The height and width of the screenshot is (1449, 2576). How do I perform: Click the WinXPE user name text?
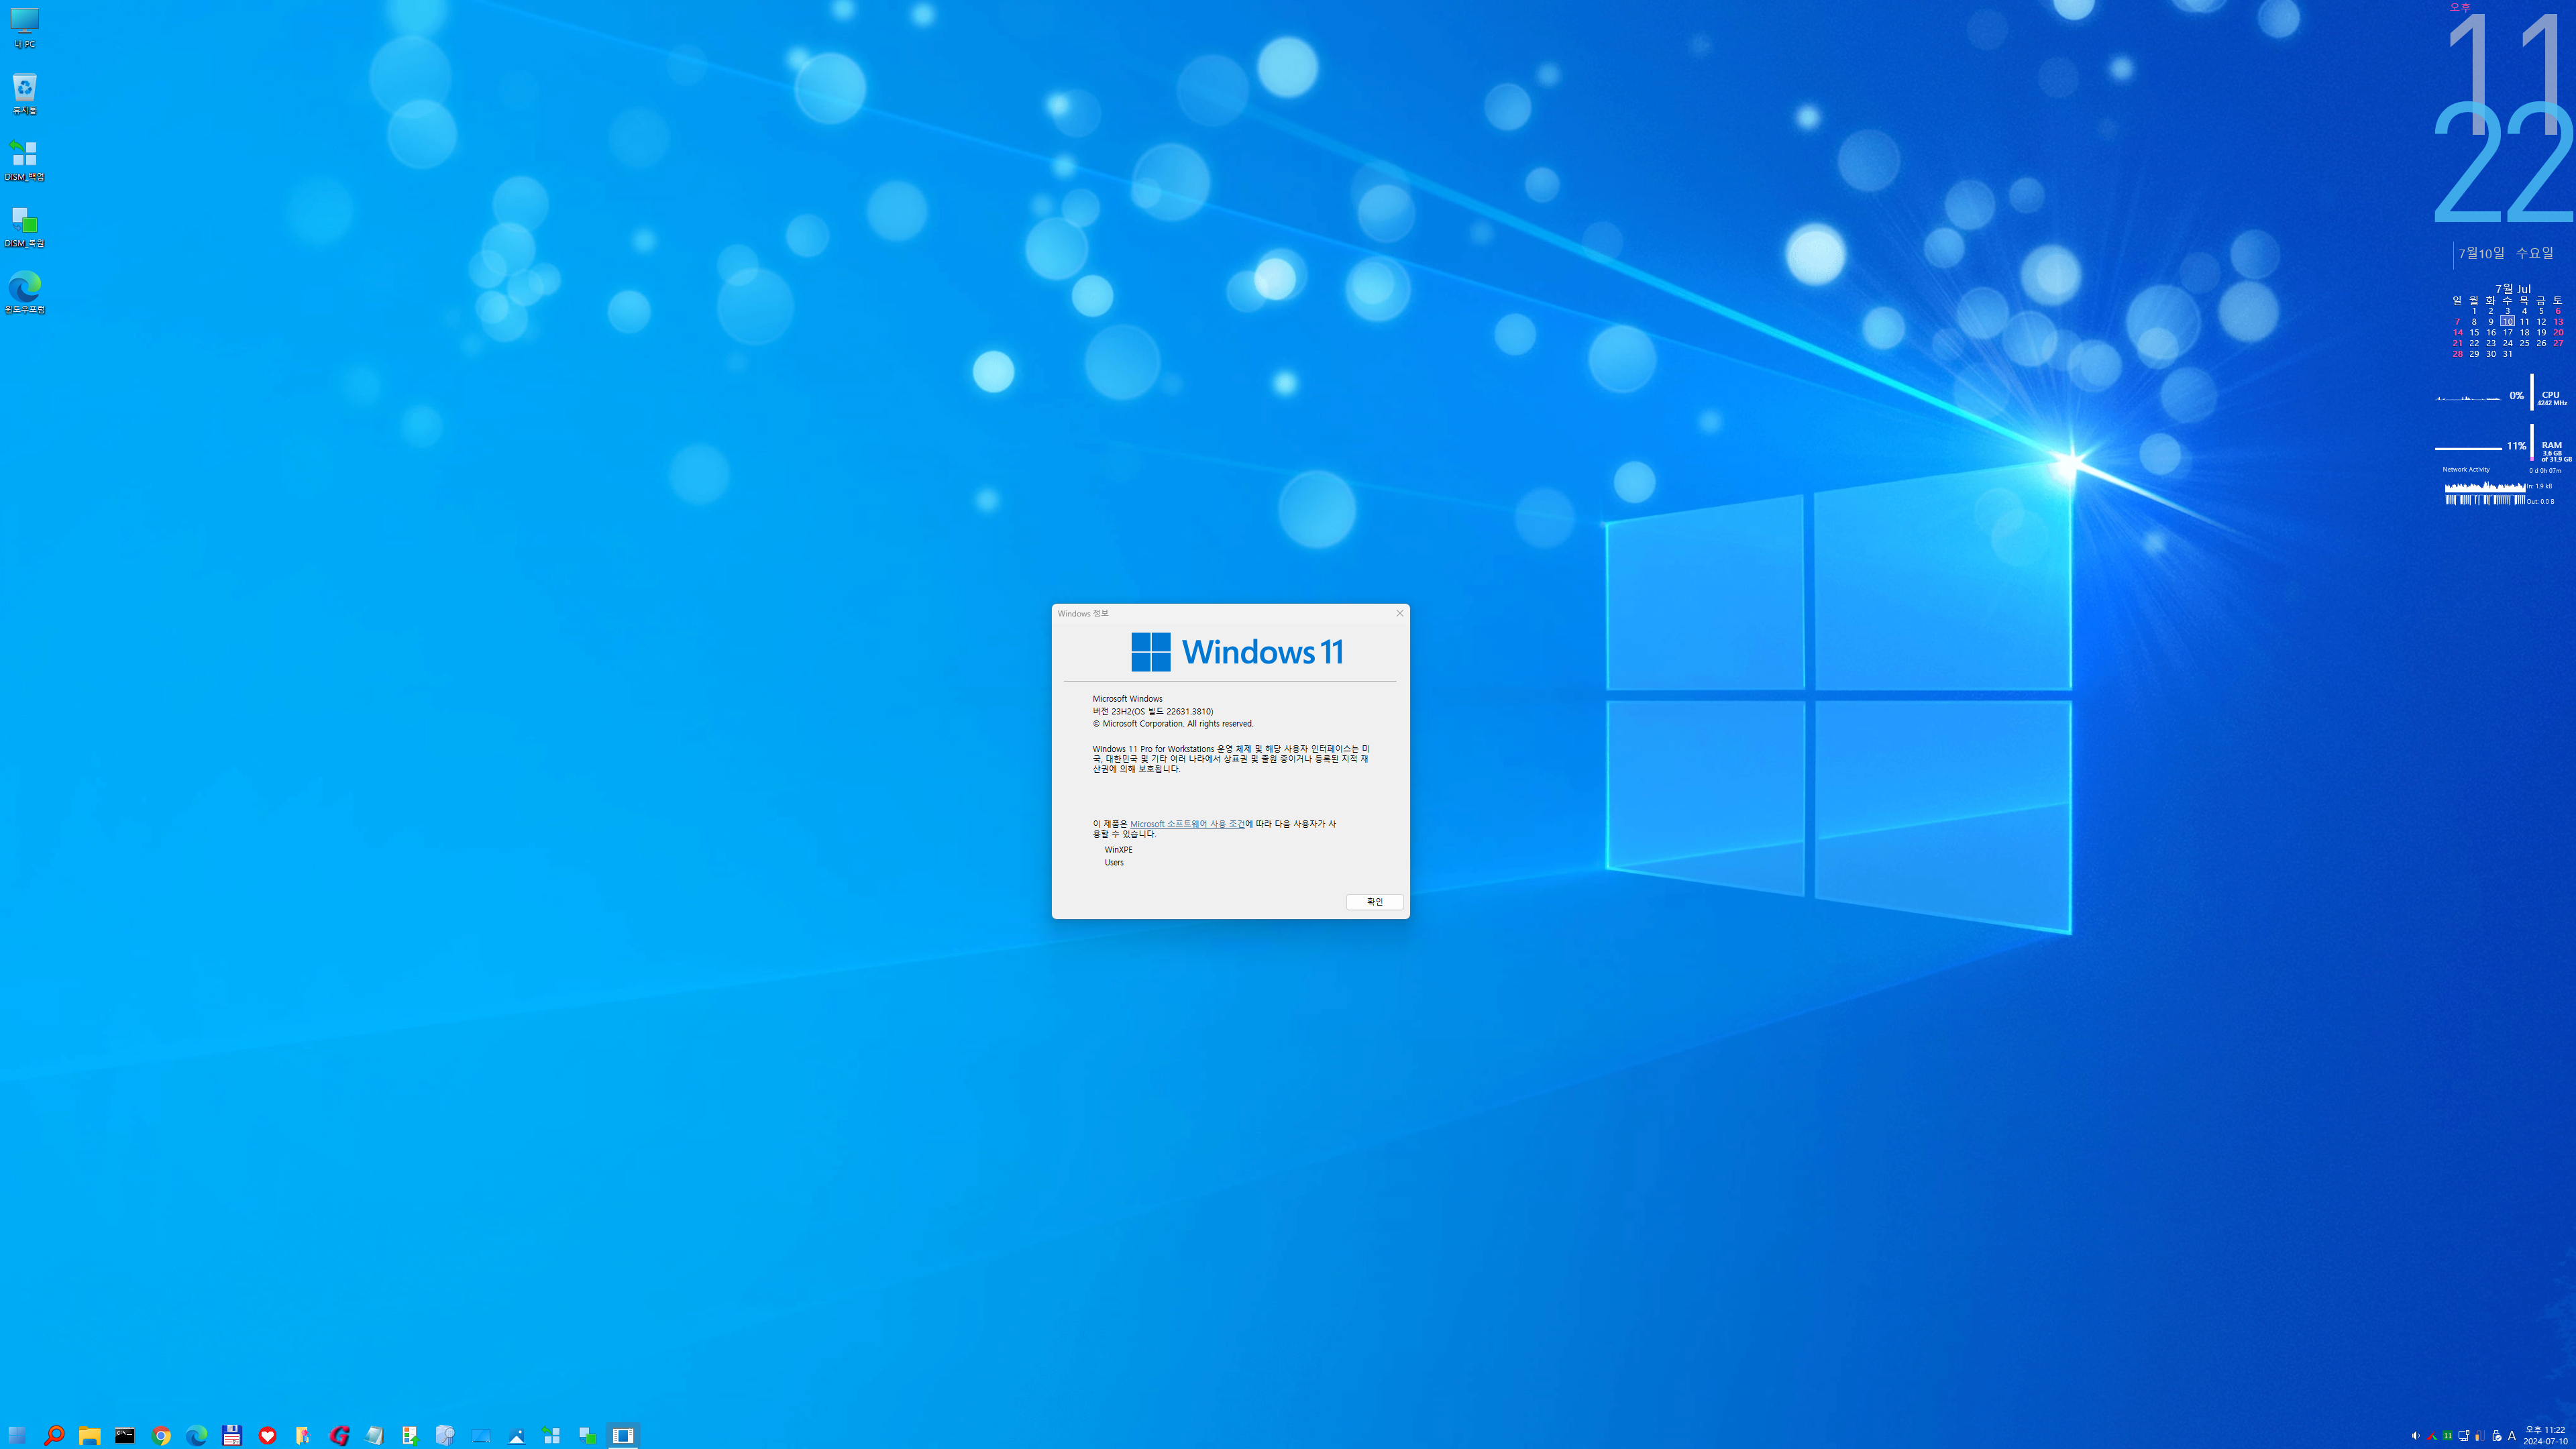click(1118, 849)
